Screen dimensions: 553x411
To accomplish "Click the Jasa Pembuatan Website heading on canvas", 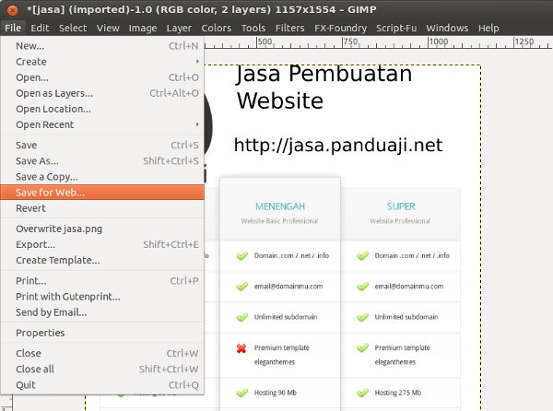I will pos(324,88).
